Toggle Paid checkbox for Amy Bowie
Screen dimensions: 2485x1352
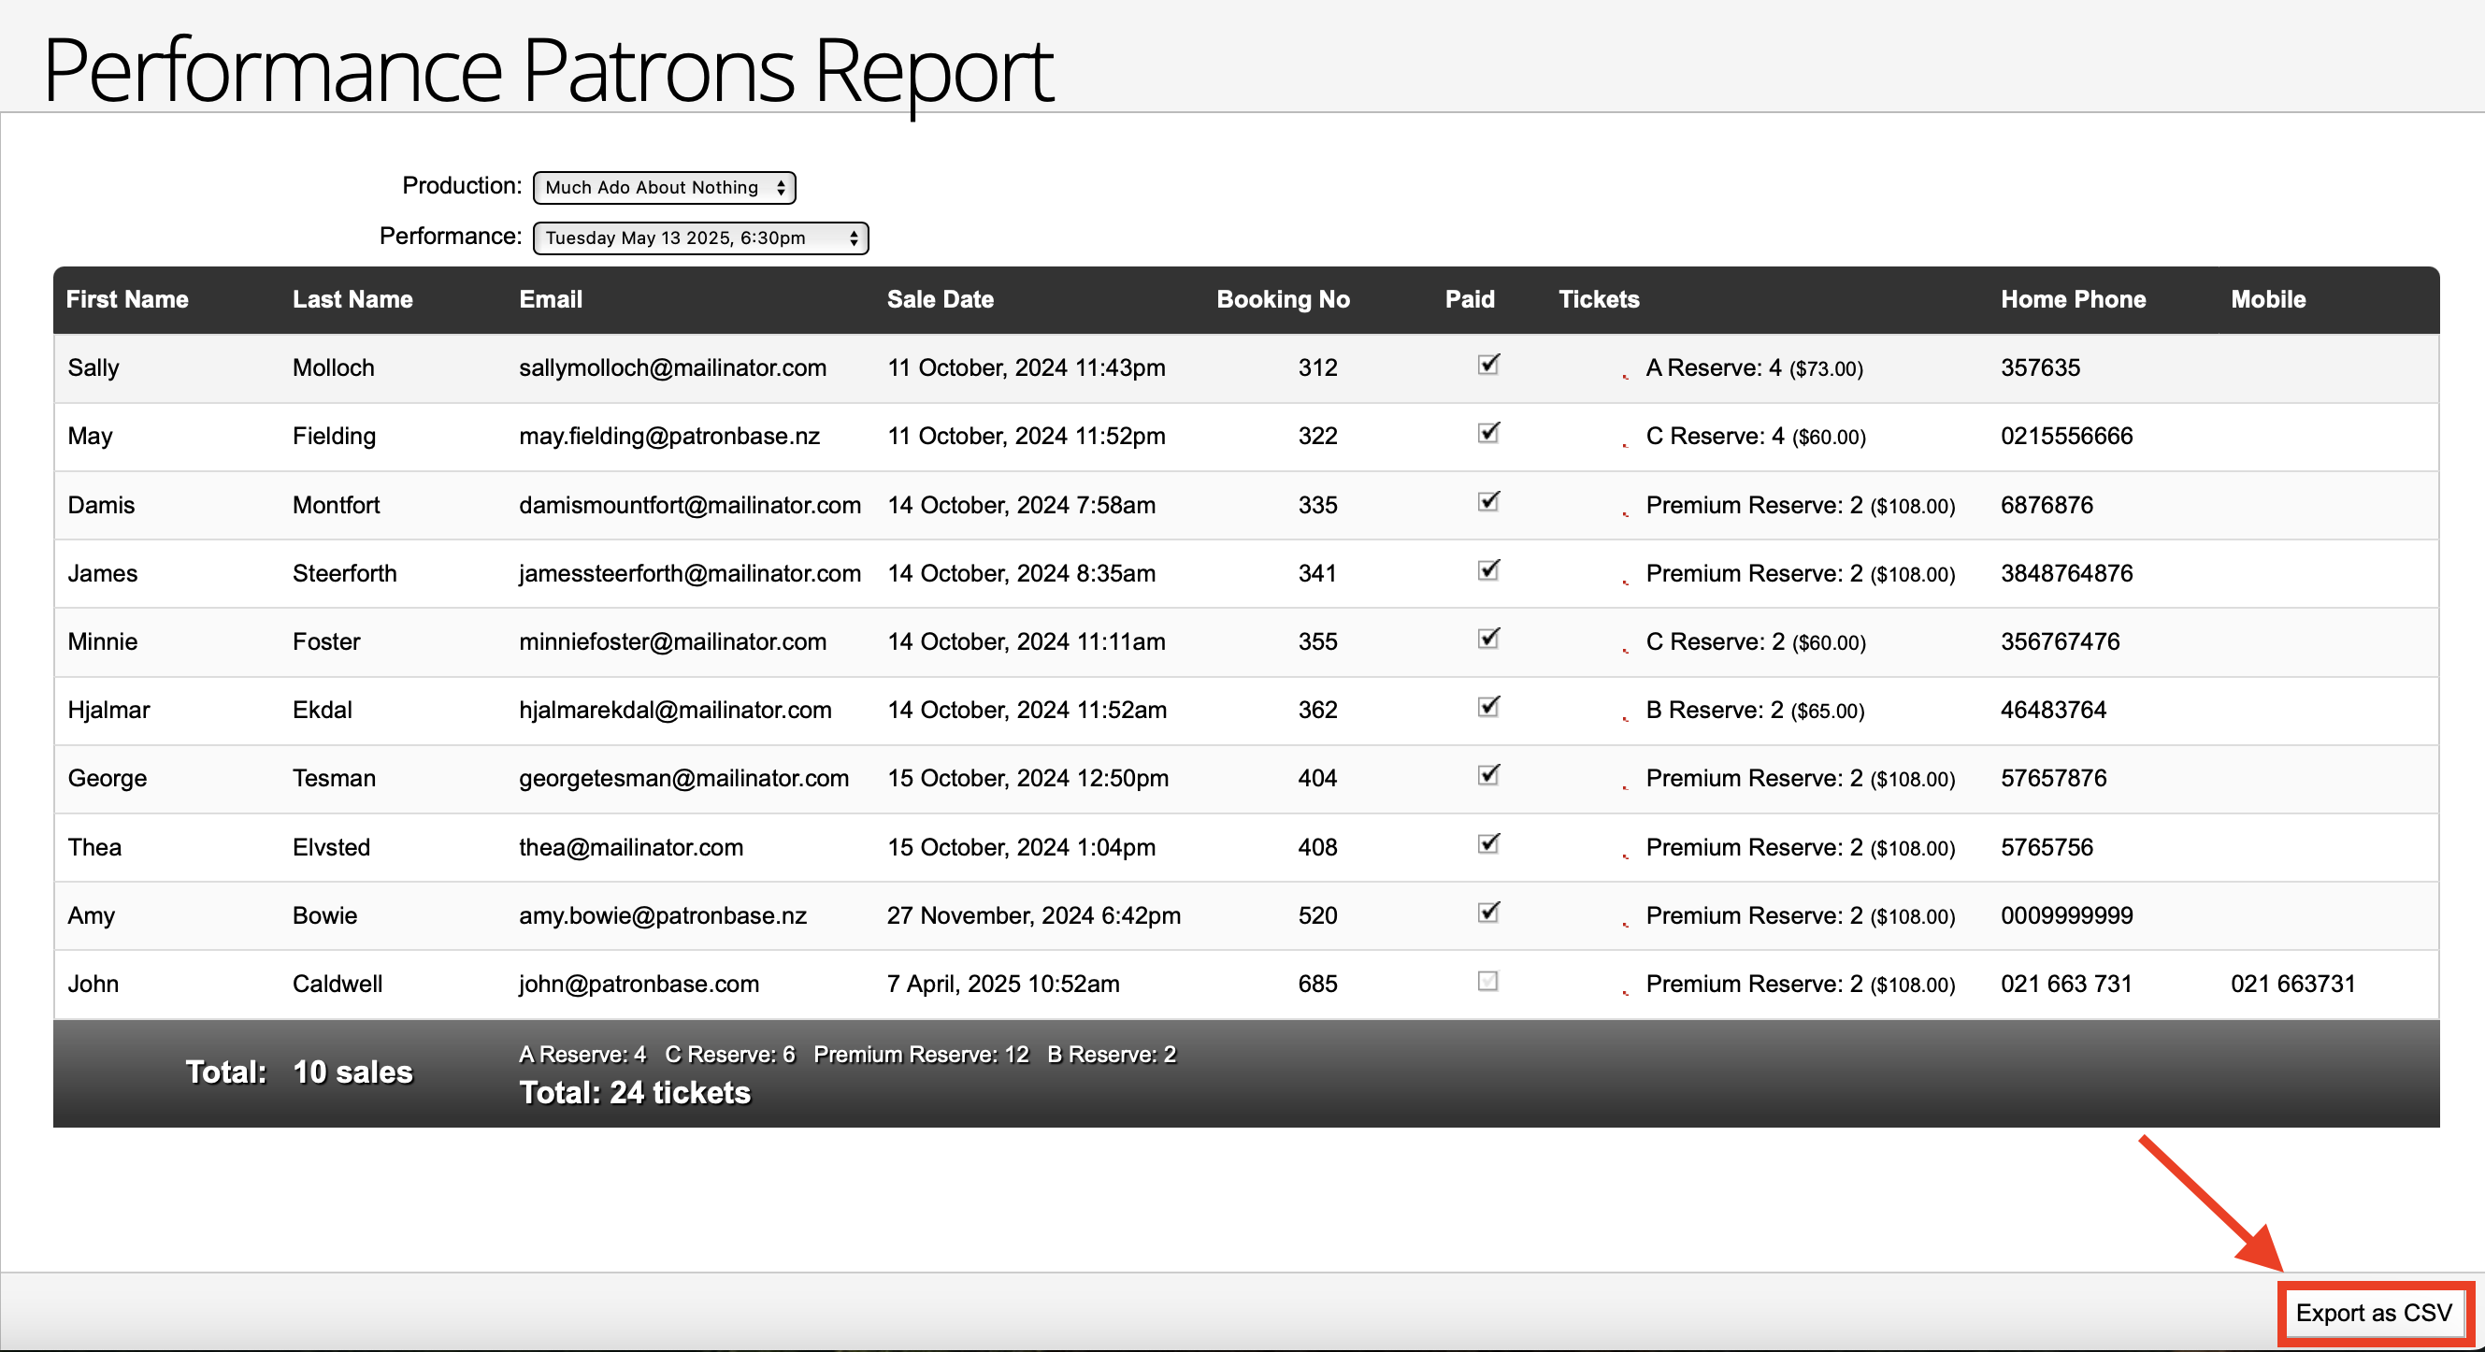click(x=1487, y=913)
